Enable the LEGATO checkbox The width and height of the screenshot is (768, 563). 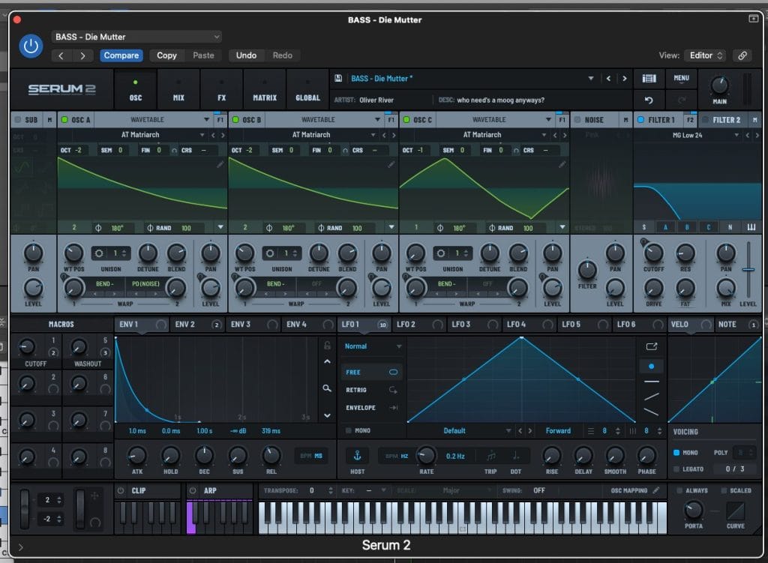[x=676, y=469]
